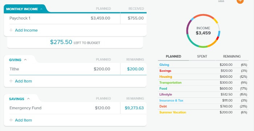Click the plus icon under Emergency Fund

(x=11, y=120)
